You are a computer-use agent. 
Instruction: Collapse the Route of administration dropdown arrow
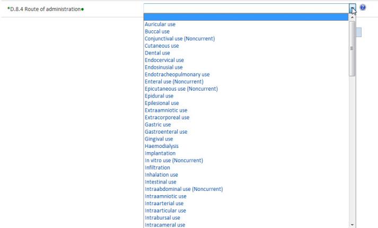click(352, 7)
